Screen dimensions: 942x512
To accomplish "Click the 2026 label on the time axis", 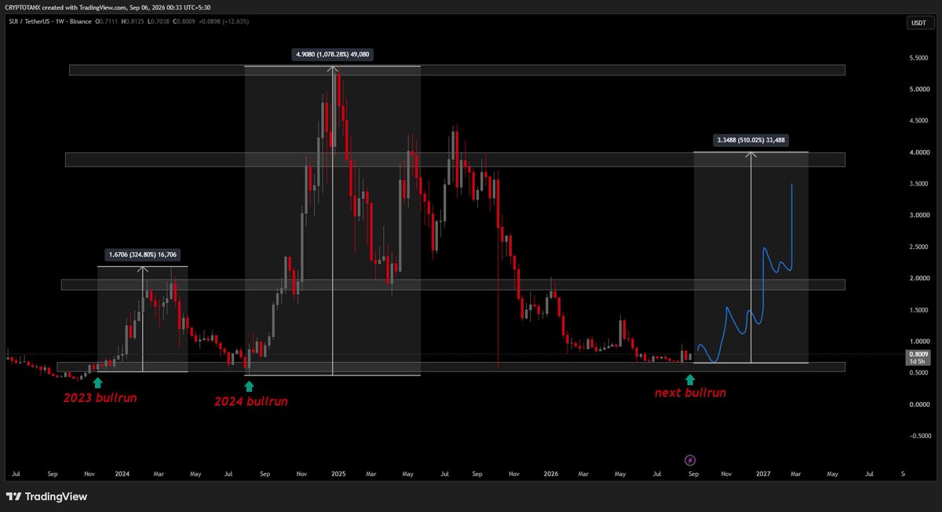I will [x=551, y=474].
